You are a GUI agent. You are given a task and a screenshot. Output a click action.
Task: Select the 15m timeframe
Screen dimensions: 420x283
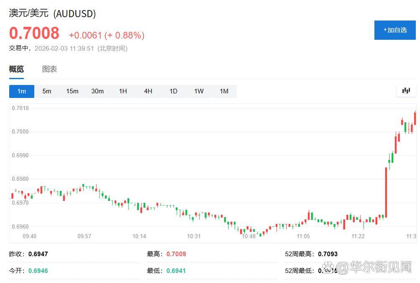coord(72,91)
